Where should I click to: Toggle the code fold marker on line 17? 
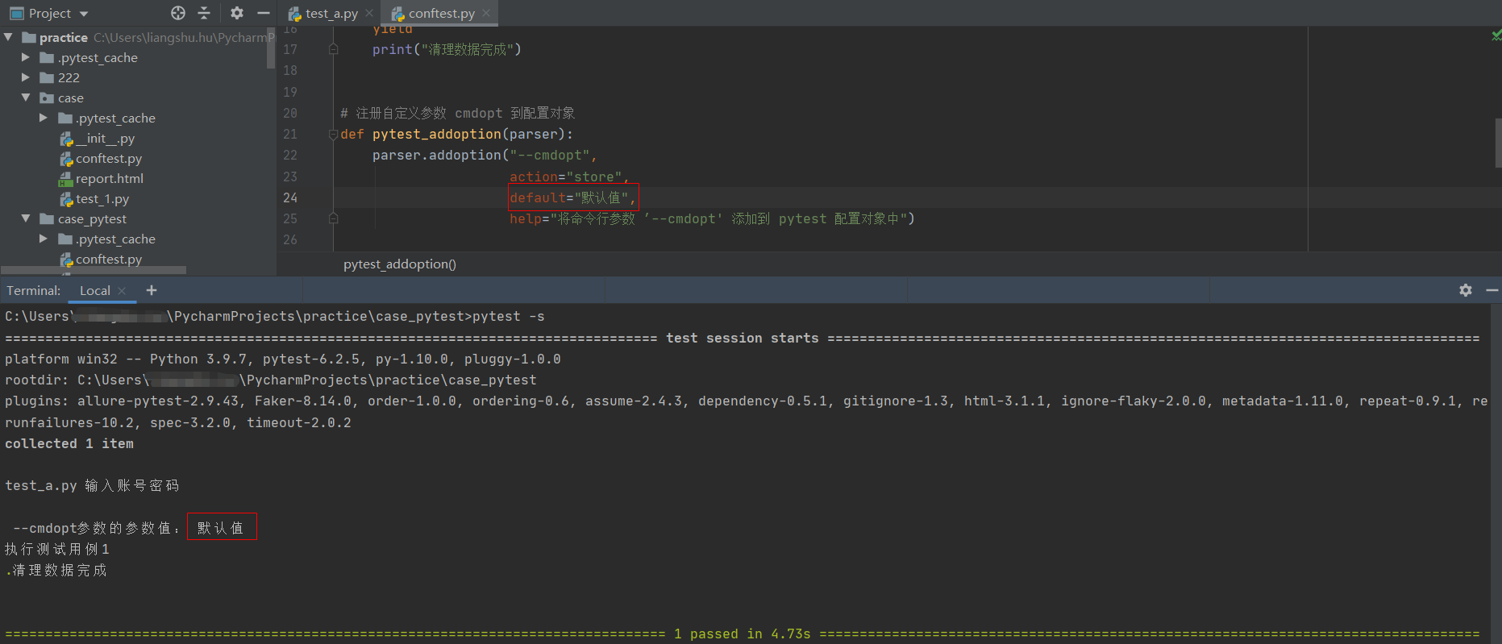point(333,49)
